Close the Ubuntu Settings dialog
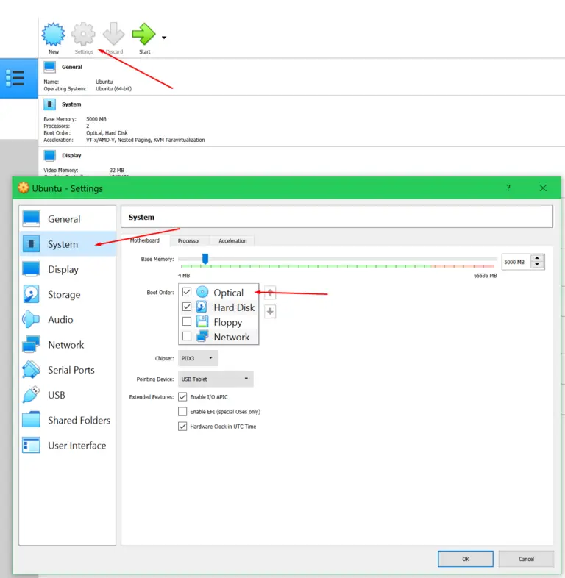 click(543, 188)
